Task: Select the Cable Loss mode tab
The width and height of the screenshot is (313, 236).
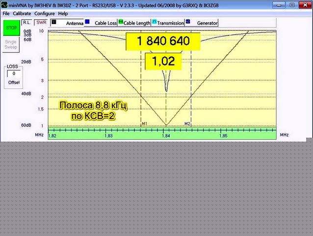Action: 106,23
